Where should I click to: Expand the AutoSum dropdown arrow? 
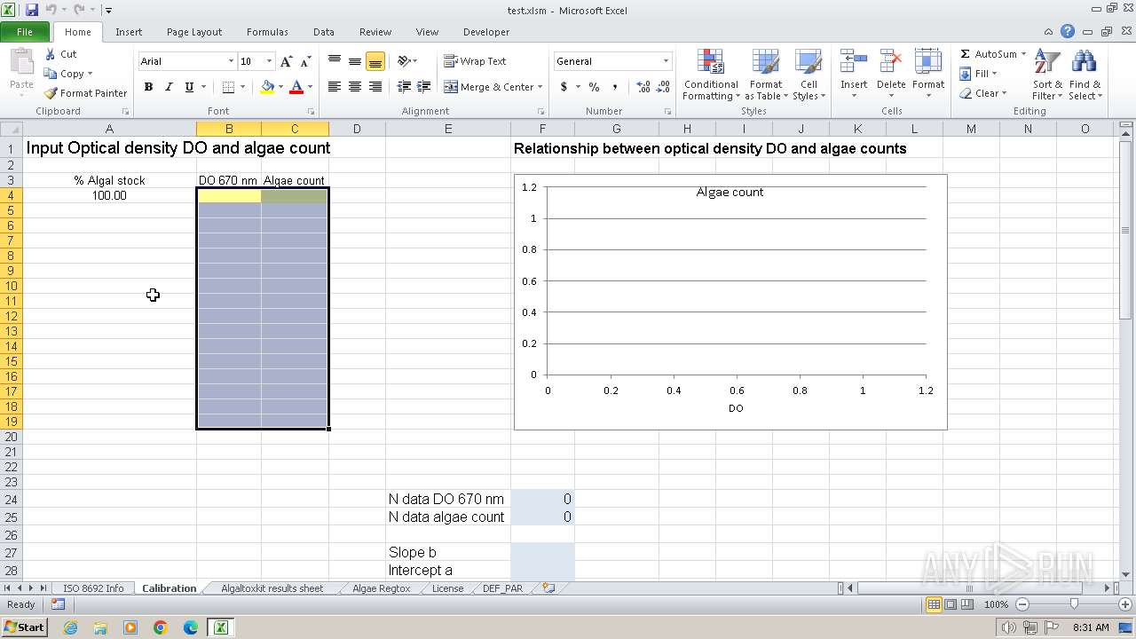pos(1023,54)
